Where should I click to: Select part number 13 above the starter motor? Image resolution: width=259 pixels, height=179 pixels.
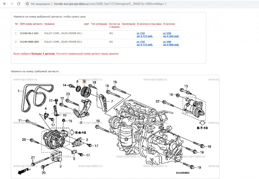186,86
